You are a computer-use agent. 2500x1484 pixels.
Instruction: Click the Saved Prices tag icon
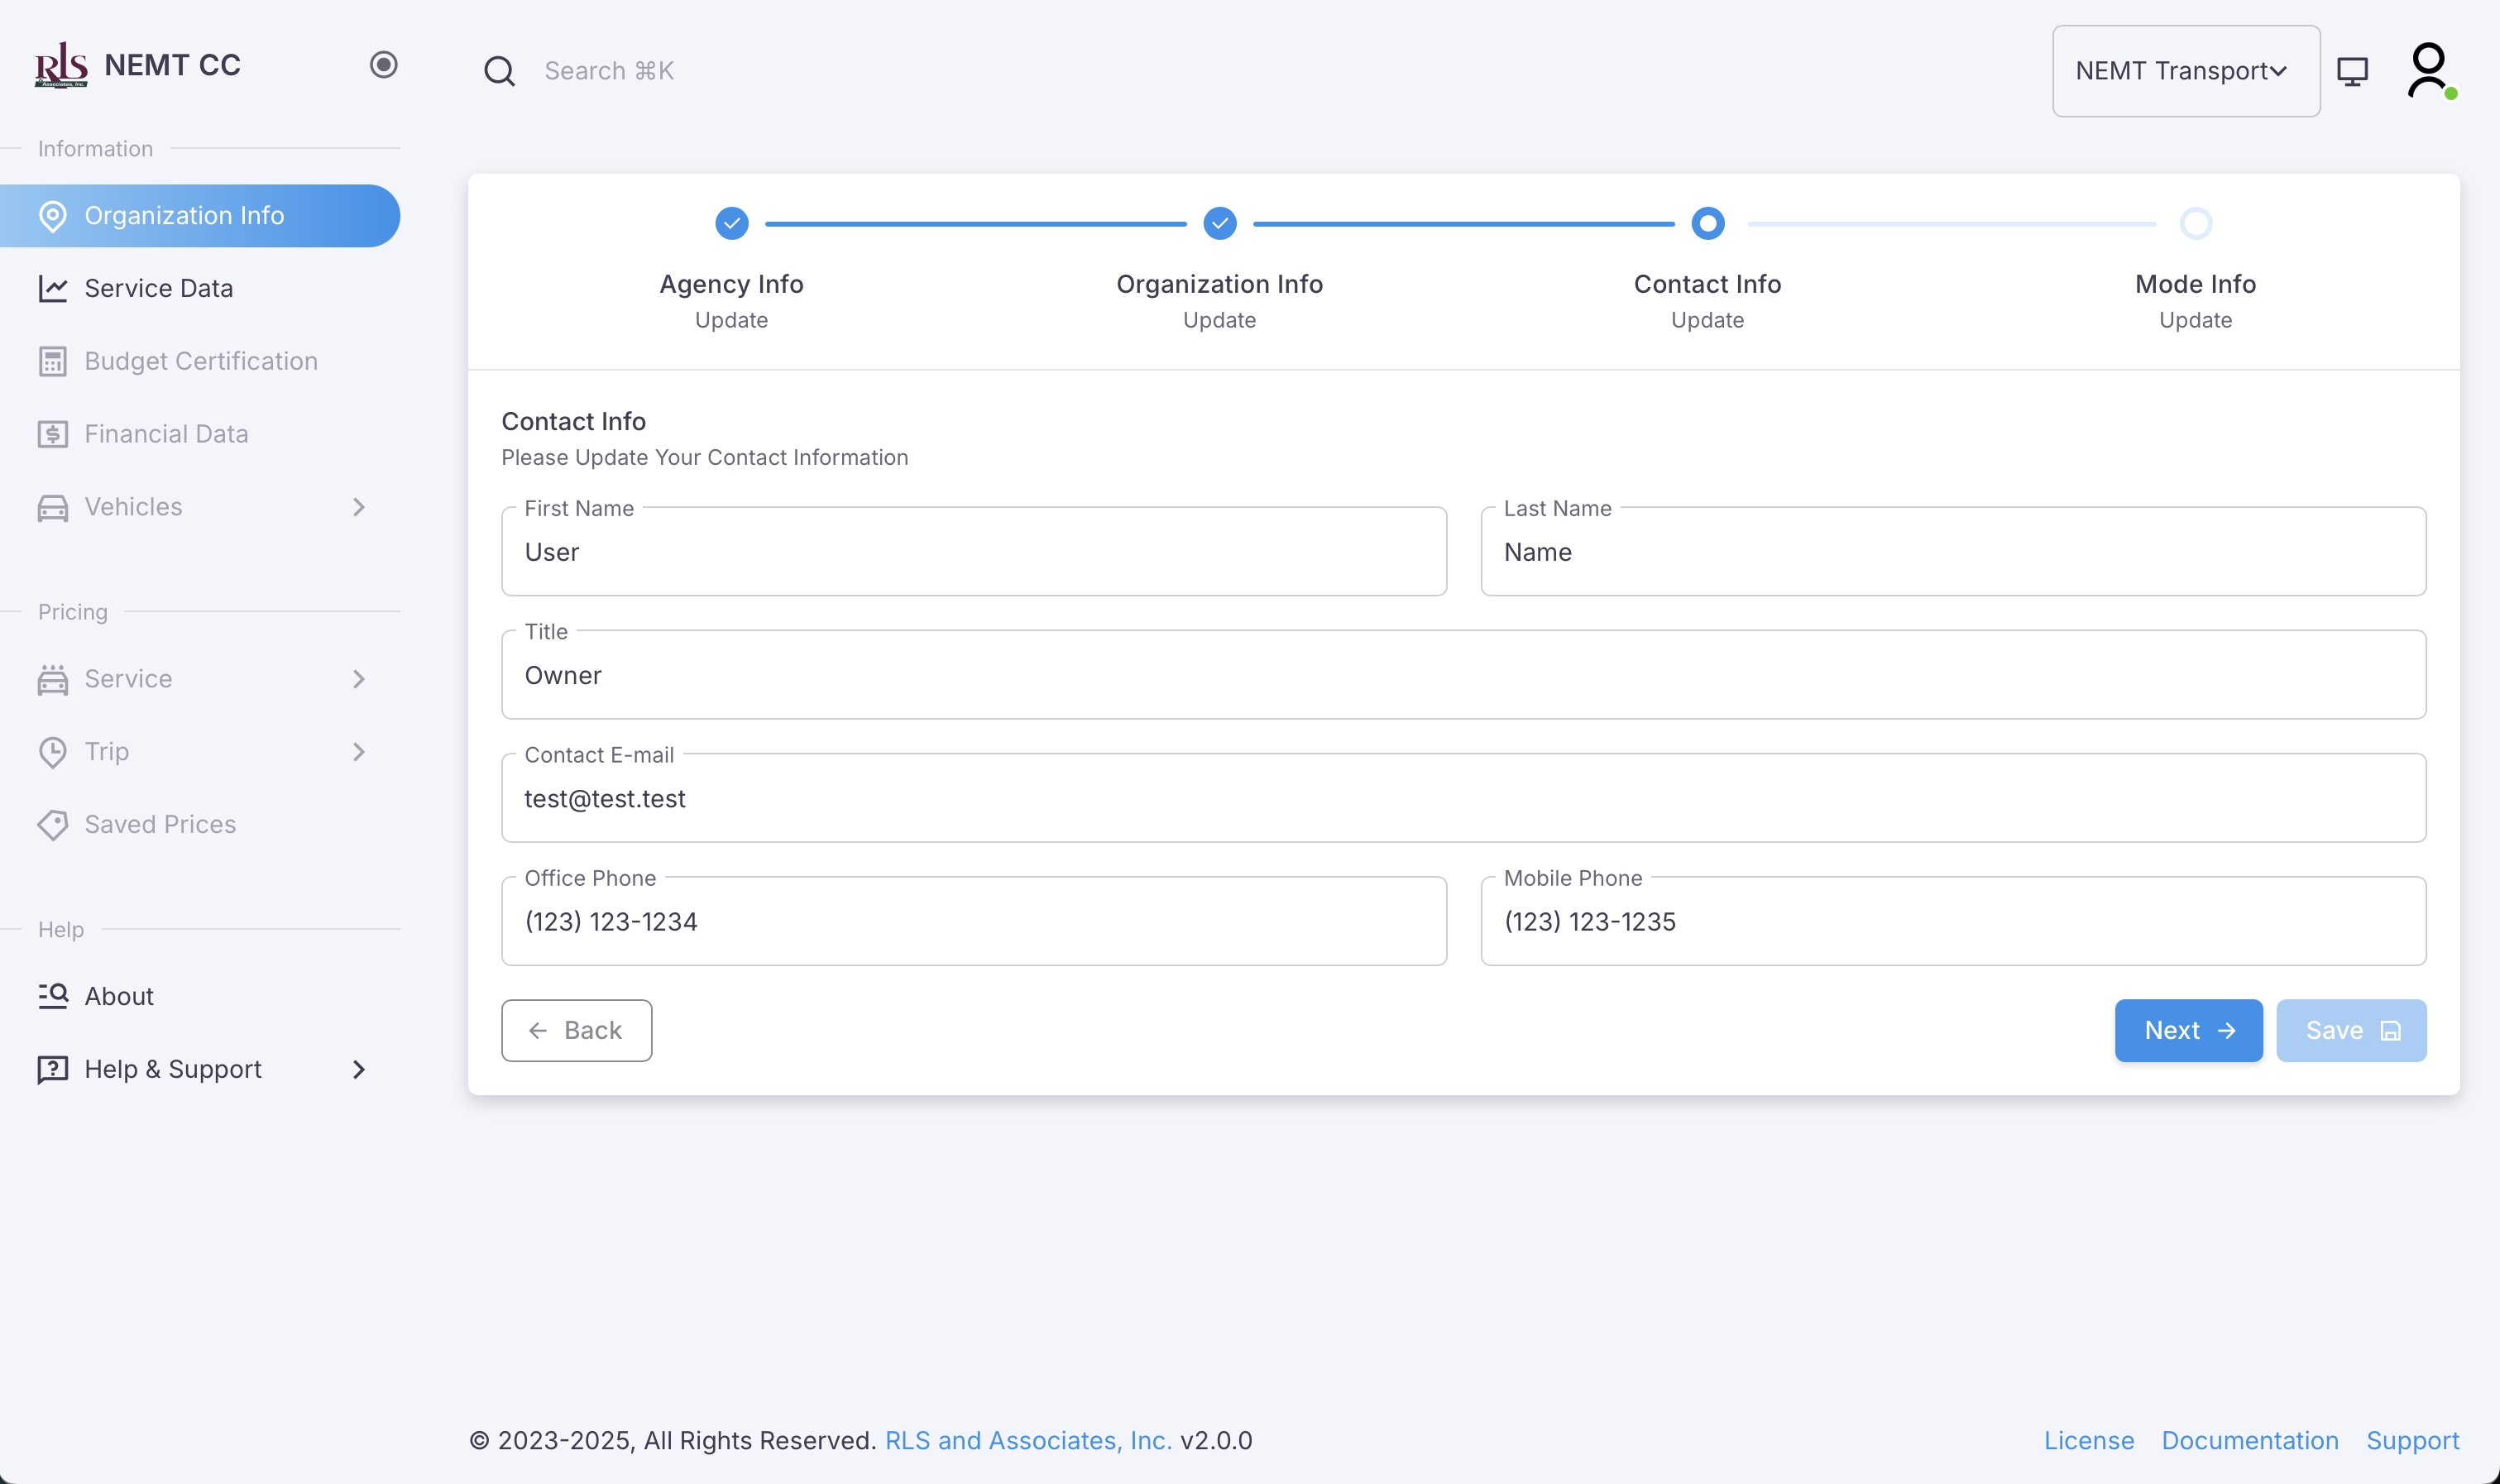click(52, 825)
